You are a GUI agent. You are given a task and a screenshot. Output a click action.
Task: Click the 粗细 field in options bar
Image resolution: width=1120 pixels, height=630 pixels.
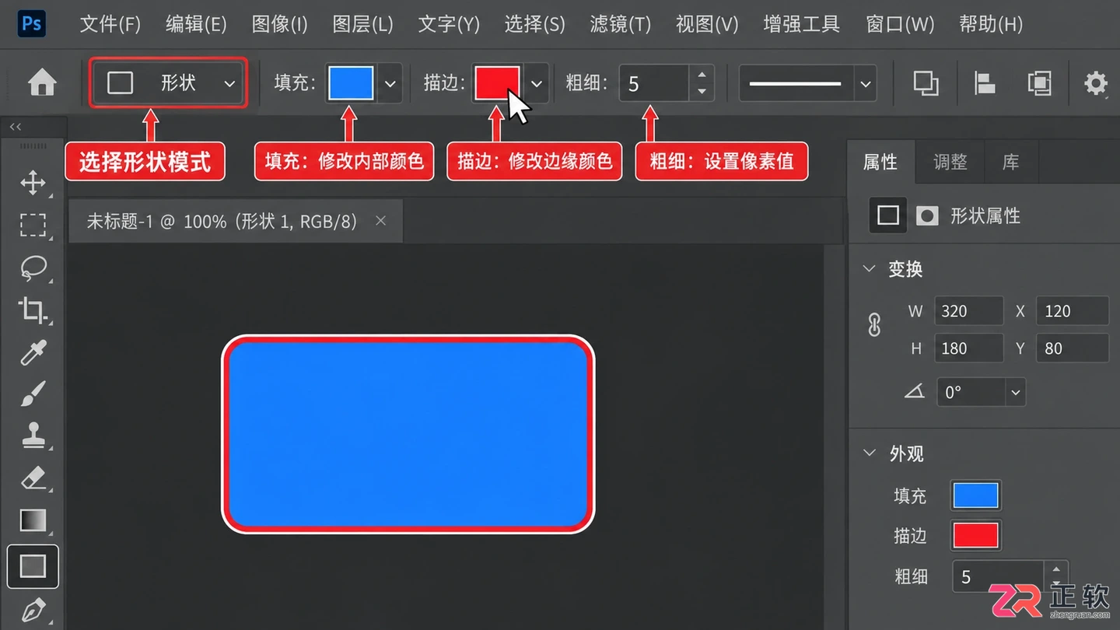[x=654, y=83]
